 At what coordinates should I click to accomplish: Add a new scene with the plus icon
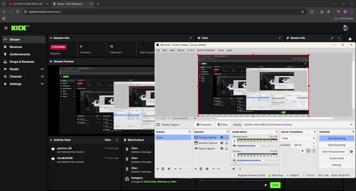tap(157, 169)
